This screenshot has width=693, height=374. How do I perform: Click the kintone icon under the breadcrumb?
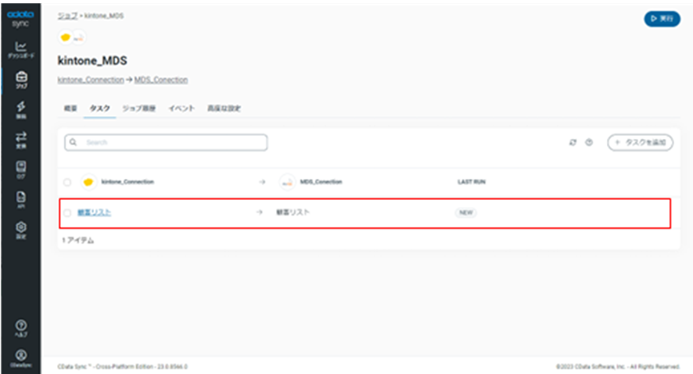[x=66, y=37]
